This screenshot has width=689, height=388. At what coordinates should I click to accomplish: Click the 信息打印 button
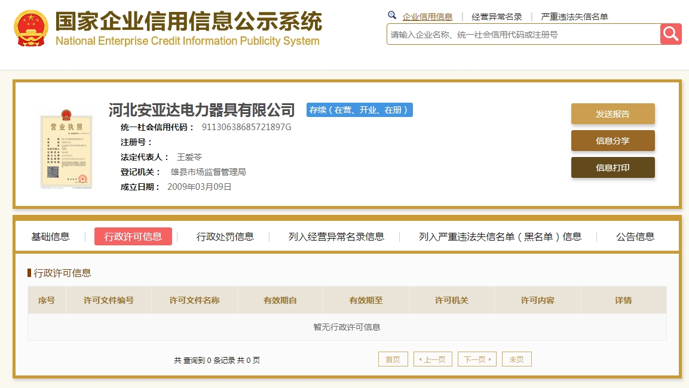(x=613, y=168)
